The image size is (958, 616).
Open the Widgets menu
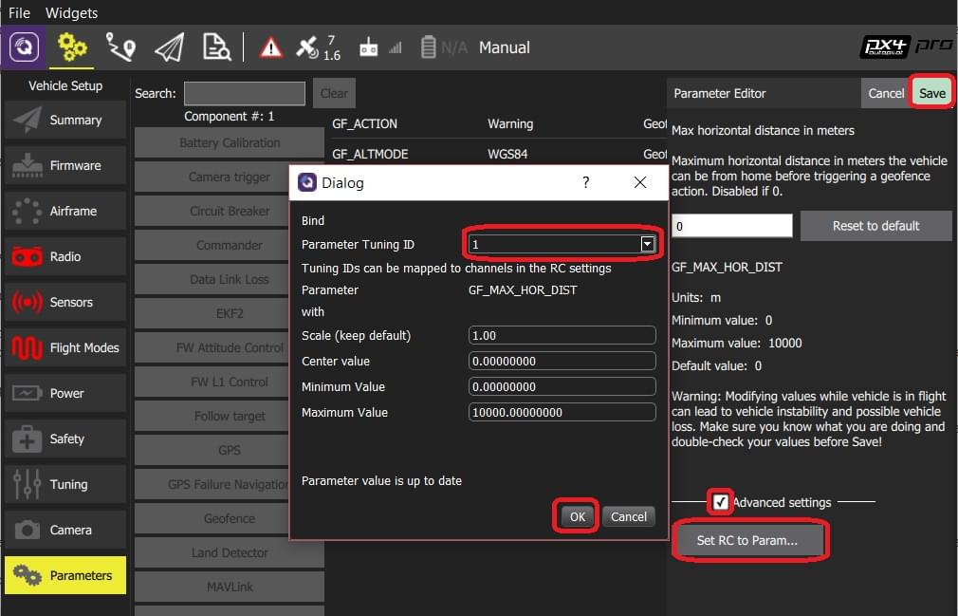pos(71,12)
